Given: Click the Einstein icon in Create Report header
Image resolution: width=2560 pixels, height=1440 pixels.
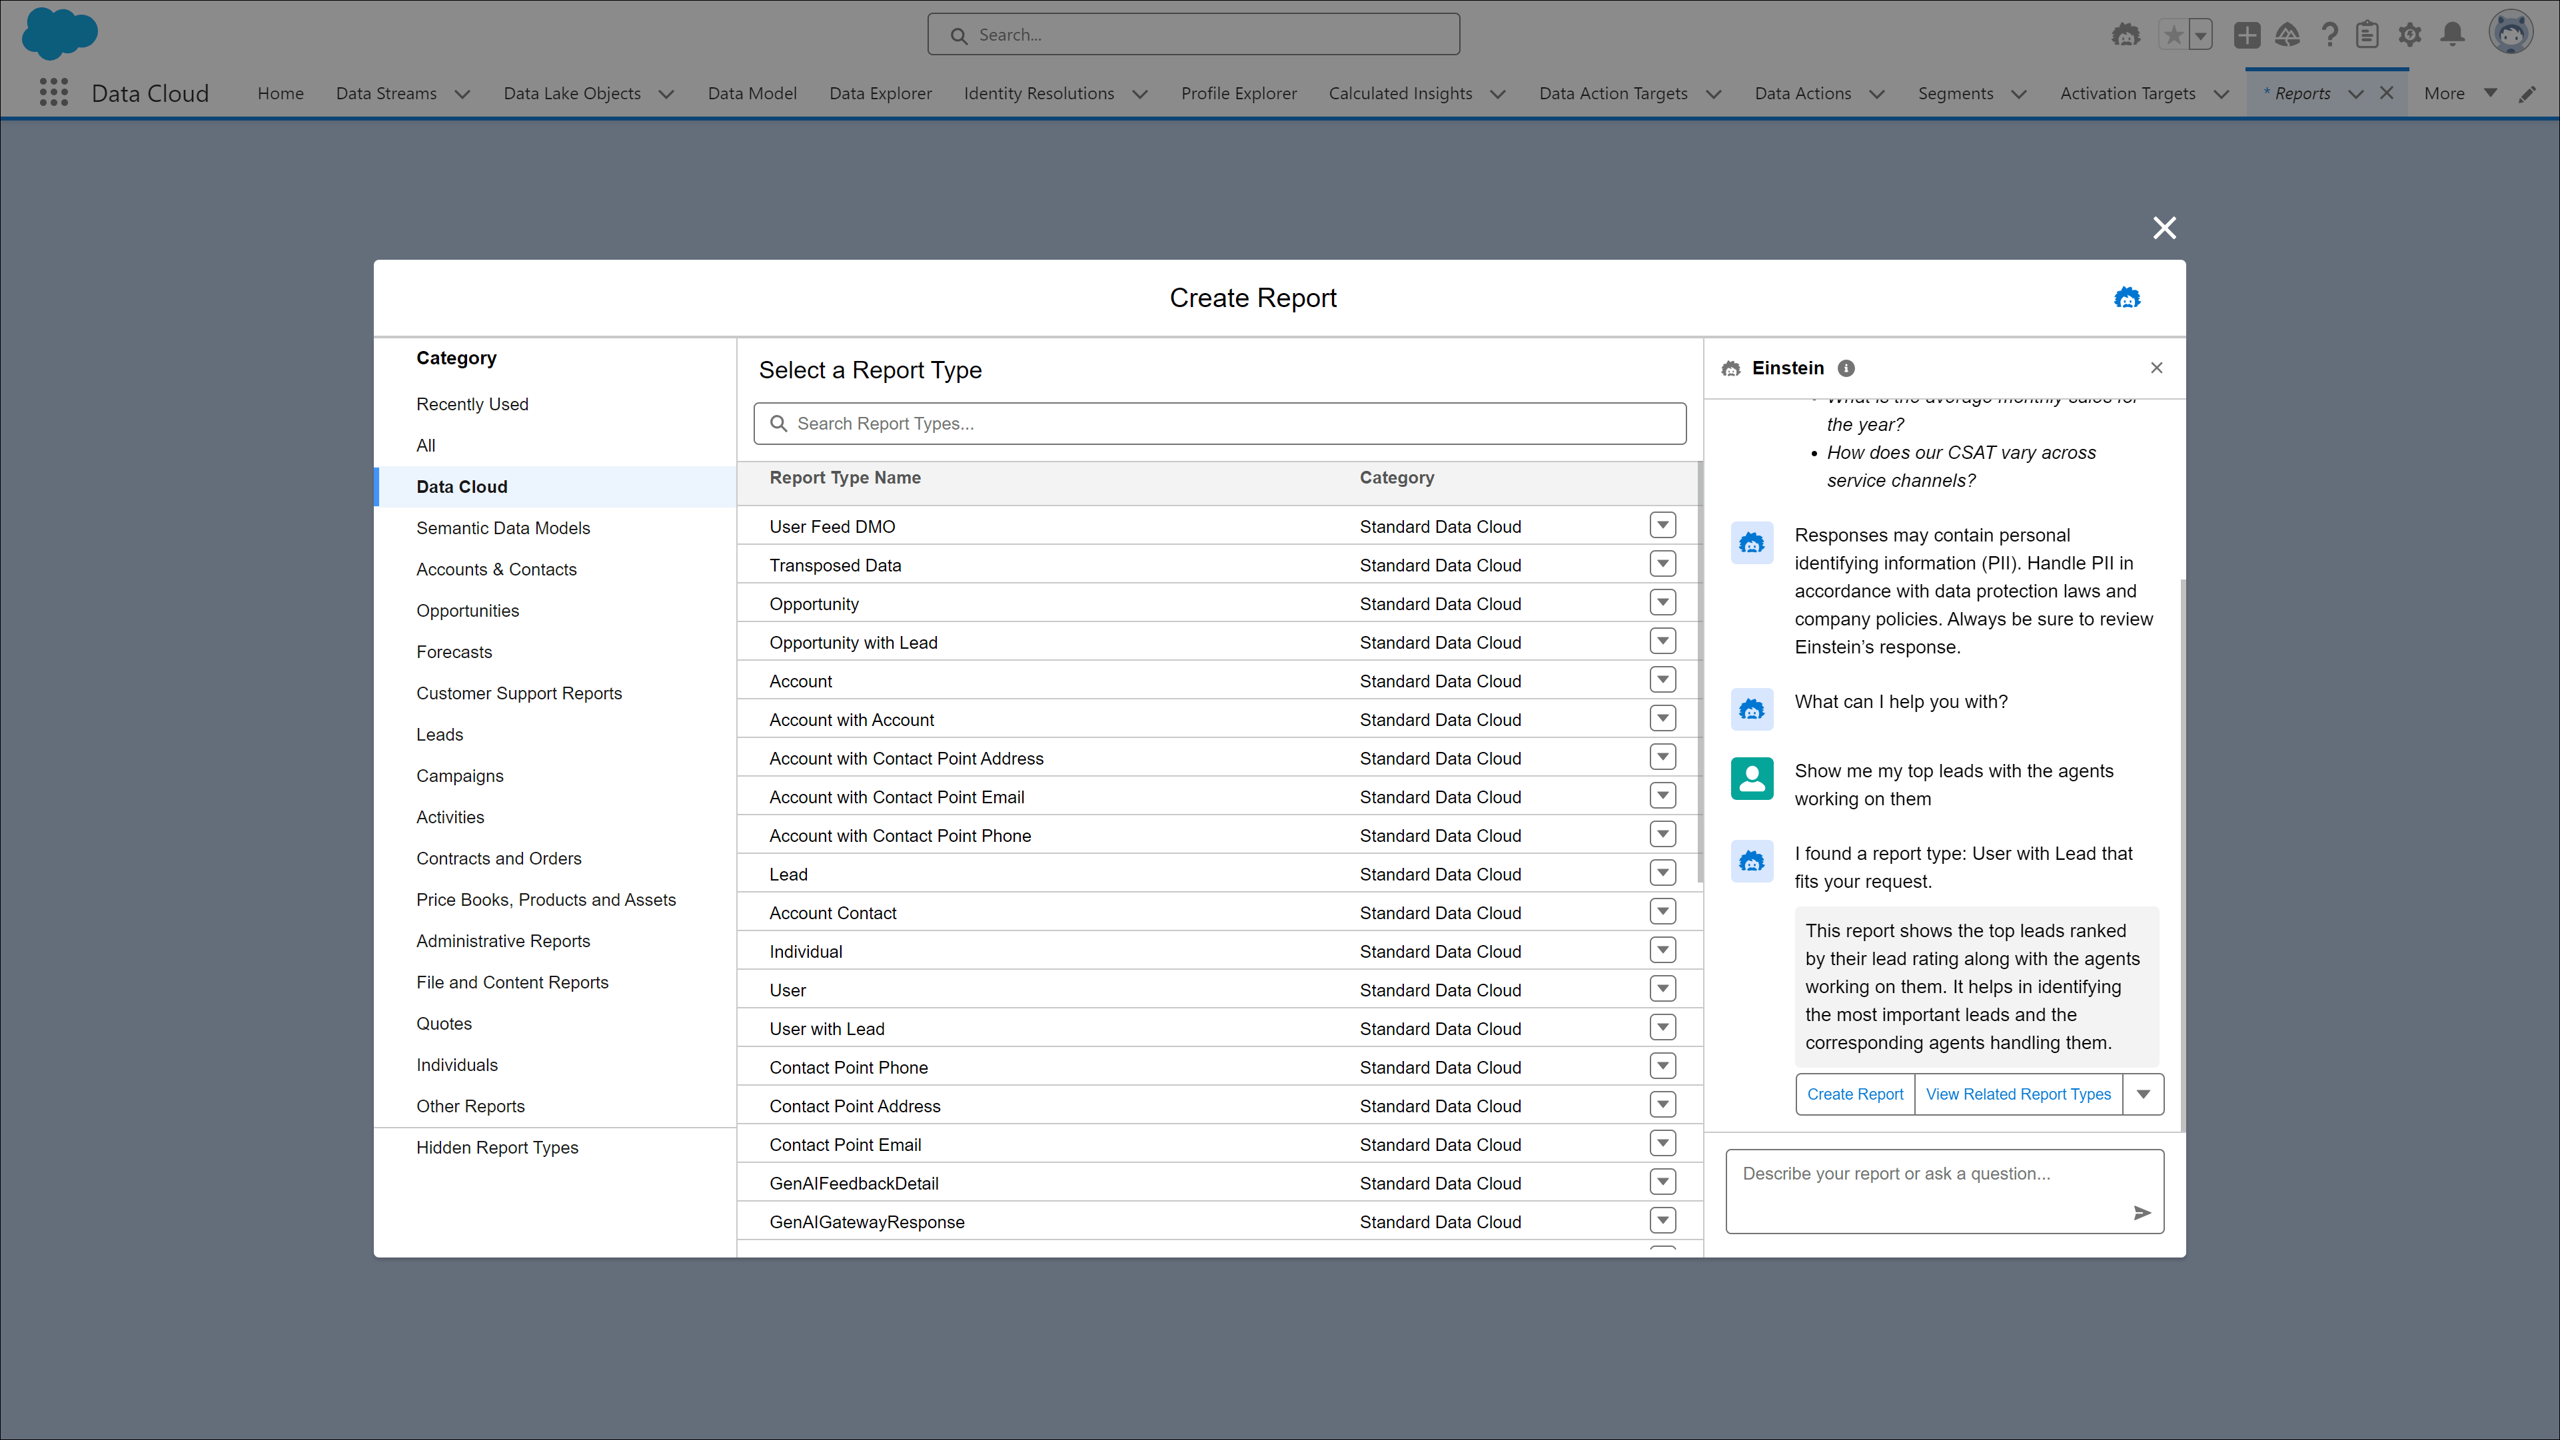Looking at the screenshot, I should coord(2127,298).
